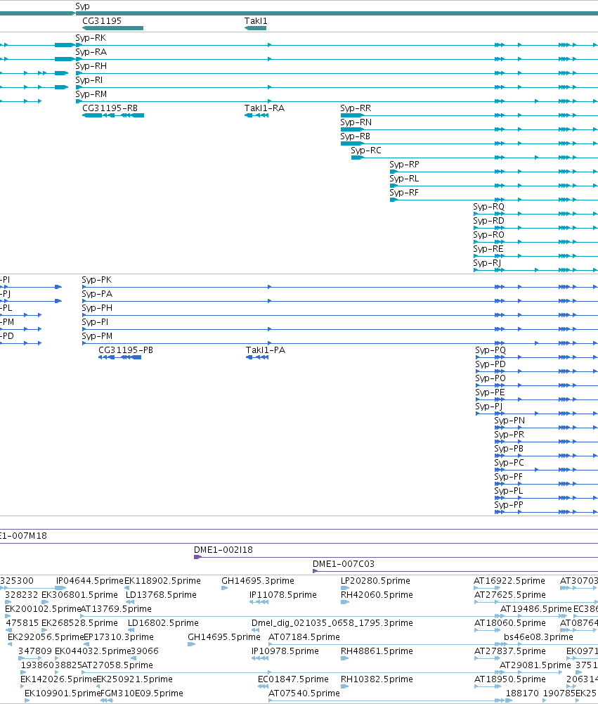Select the EK118902.5prime EST label
This screenshot has height=704, width=598.
point(162,581)
